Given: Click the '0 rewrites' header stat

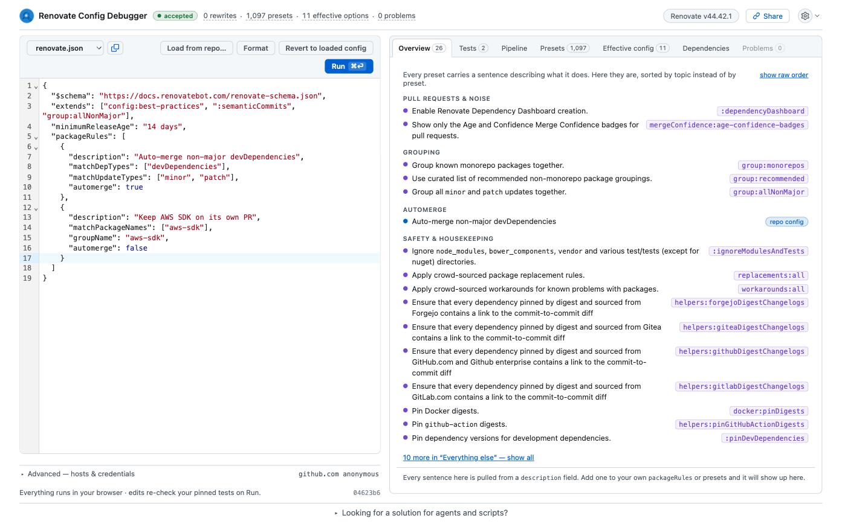Looking at the screenshot, I should pyautogui.click(x=220, y=16).
